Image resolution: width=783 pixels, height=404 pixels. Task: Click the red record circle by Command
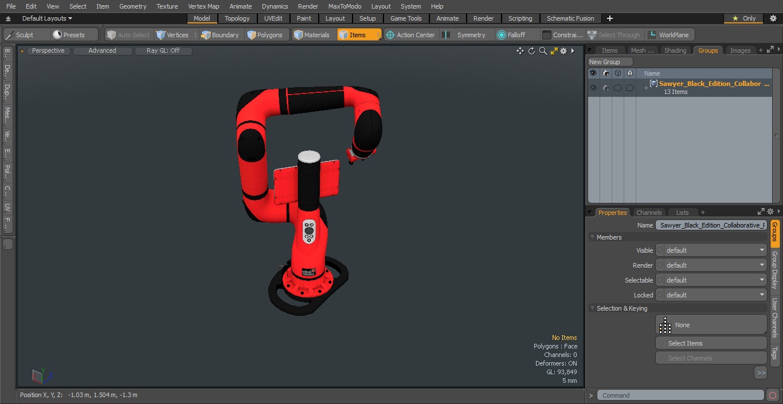point(772,395)
